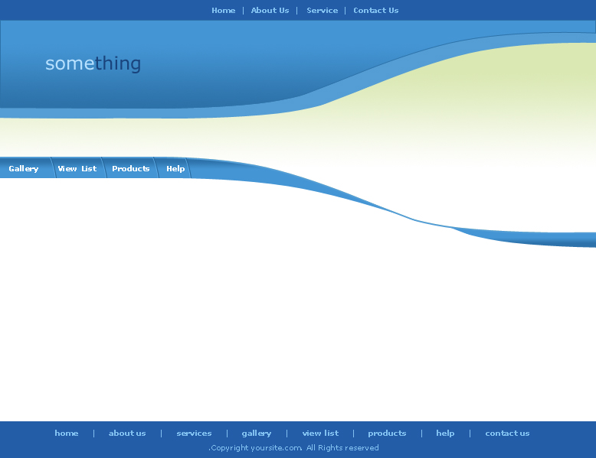Go to the Help tab
596x458 pixels.
(175, 169)
